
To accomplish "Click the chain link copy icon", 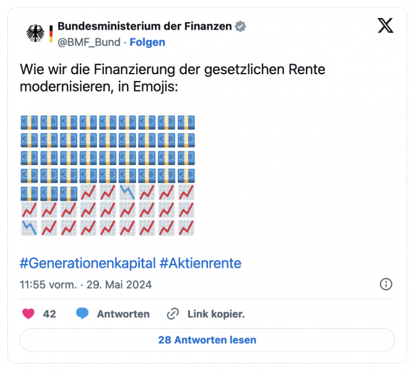I will 173,314.
